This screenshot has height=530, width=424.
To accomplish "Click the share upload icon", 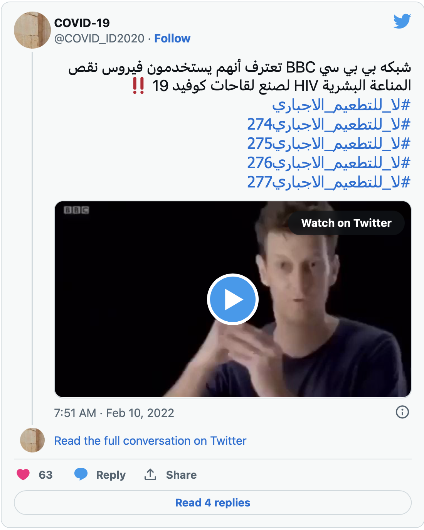I will coord(150,474).
